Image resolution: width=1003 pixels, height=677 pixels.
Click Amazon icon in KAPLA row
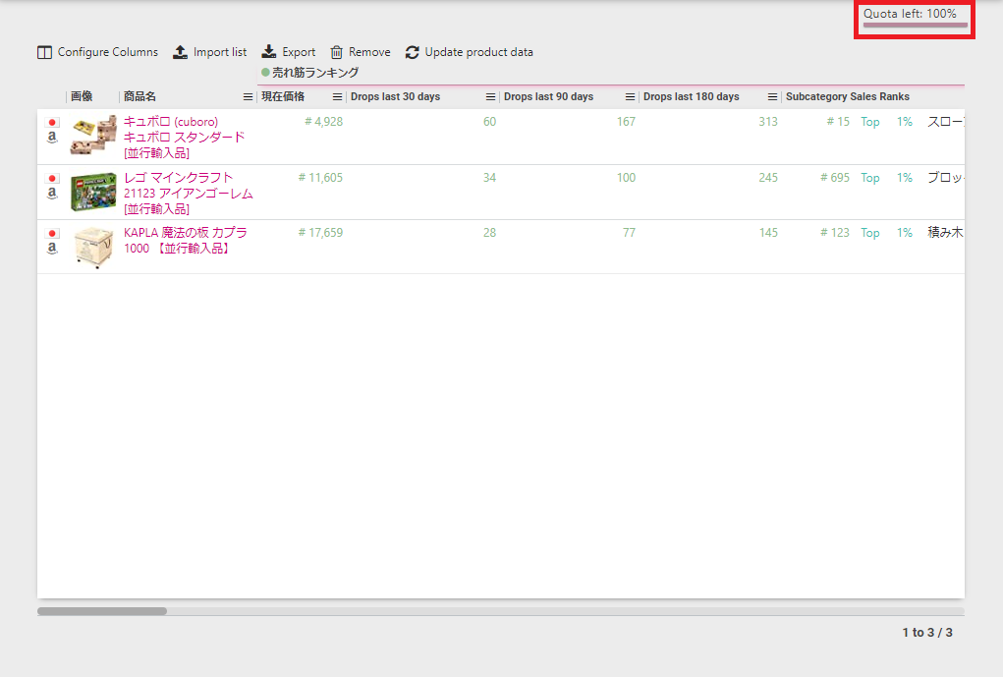pyautogui.click(x=52, y=249)
